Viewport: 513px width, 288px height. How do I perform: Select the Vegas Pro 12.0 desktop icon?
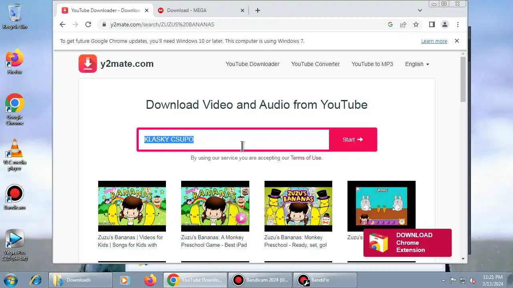[15, 245]
